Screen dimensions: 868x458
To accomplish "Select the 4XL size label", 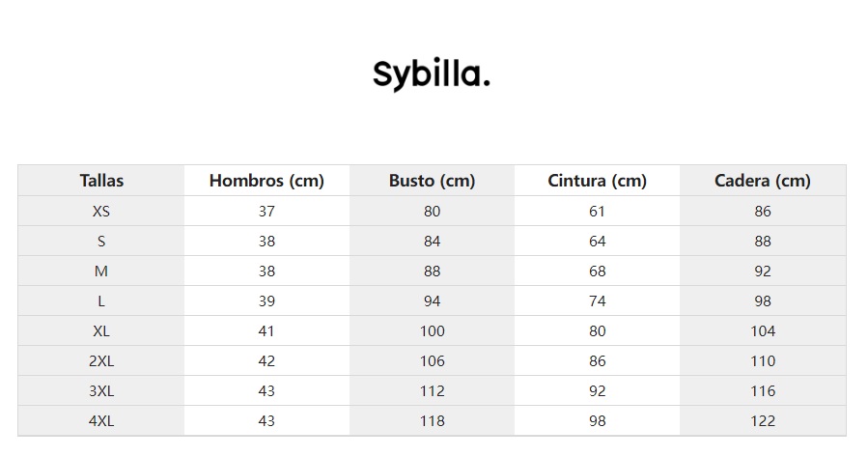I will point(101,420).
